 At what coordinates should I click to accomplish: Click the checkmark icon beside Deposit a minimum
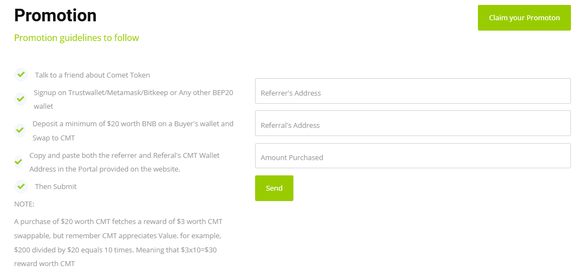coord(20,131)
